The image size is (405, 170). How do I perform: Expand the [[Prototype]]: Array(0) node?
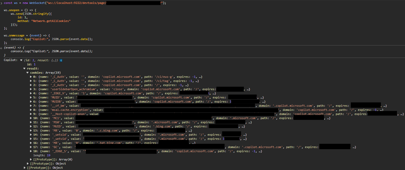[x=31, y=159]
